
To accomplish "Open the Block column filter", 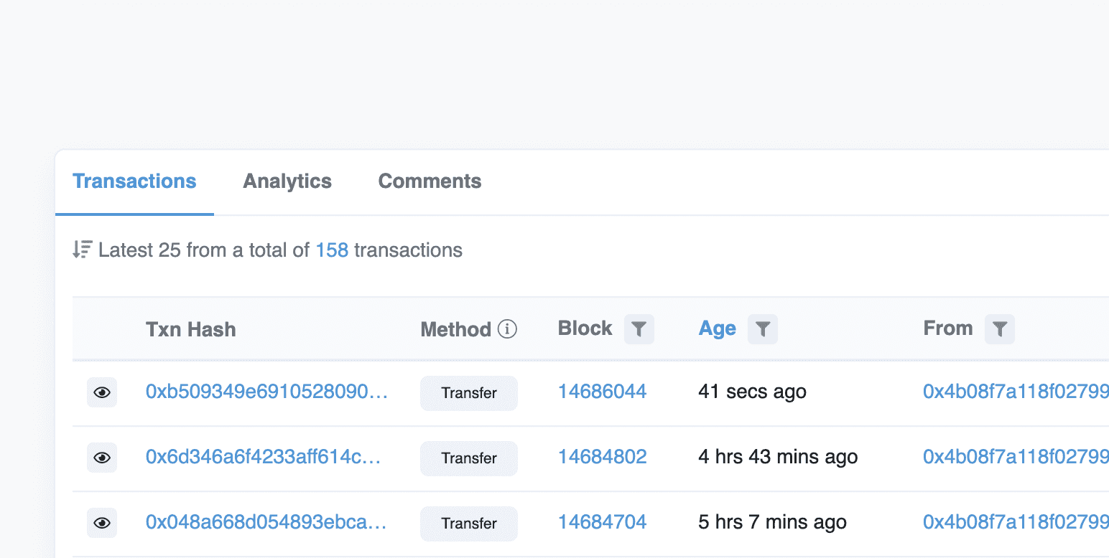I will coord(639,329).
